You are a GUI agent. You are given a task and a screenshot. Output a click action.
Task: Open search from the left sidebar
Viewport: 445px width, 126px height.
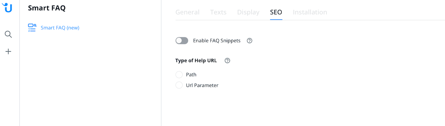[8, 34]
